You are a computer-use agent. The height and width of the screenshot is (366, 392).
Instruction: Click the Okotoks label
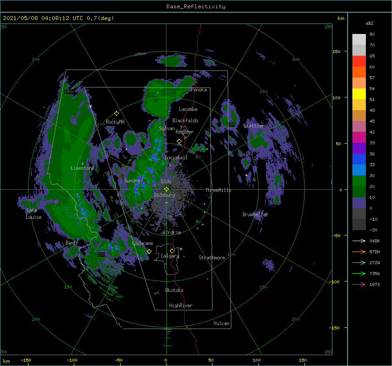pyautogui.click(x=174, y=290)
